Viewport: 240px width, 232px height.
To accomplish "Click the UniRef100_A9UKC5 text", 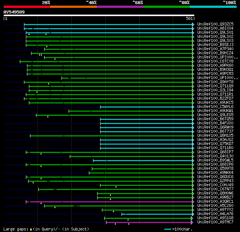I will 215,103.
